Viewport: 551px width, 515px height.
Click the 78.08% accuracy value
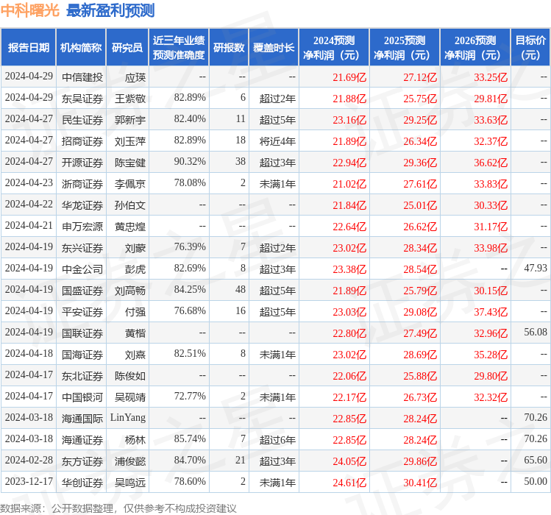pyautogui.click(x=190, y=182)
